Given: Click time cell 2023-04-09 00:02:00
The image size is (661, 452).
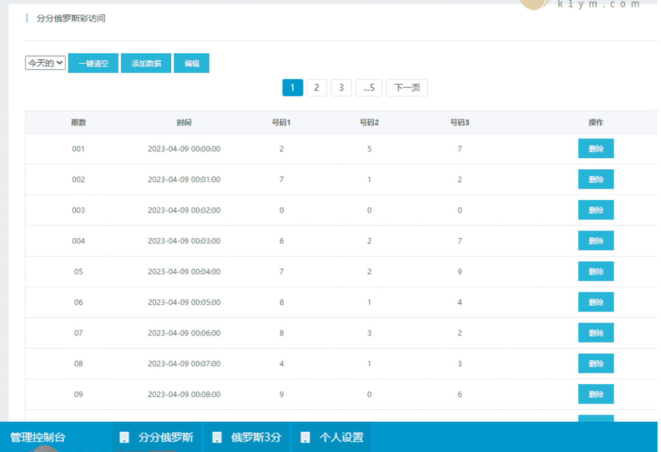Looking at the screenshot, I should 184,210.
